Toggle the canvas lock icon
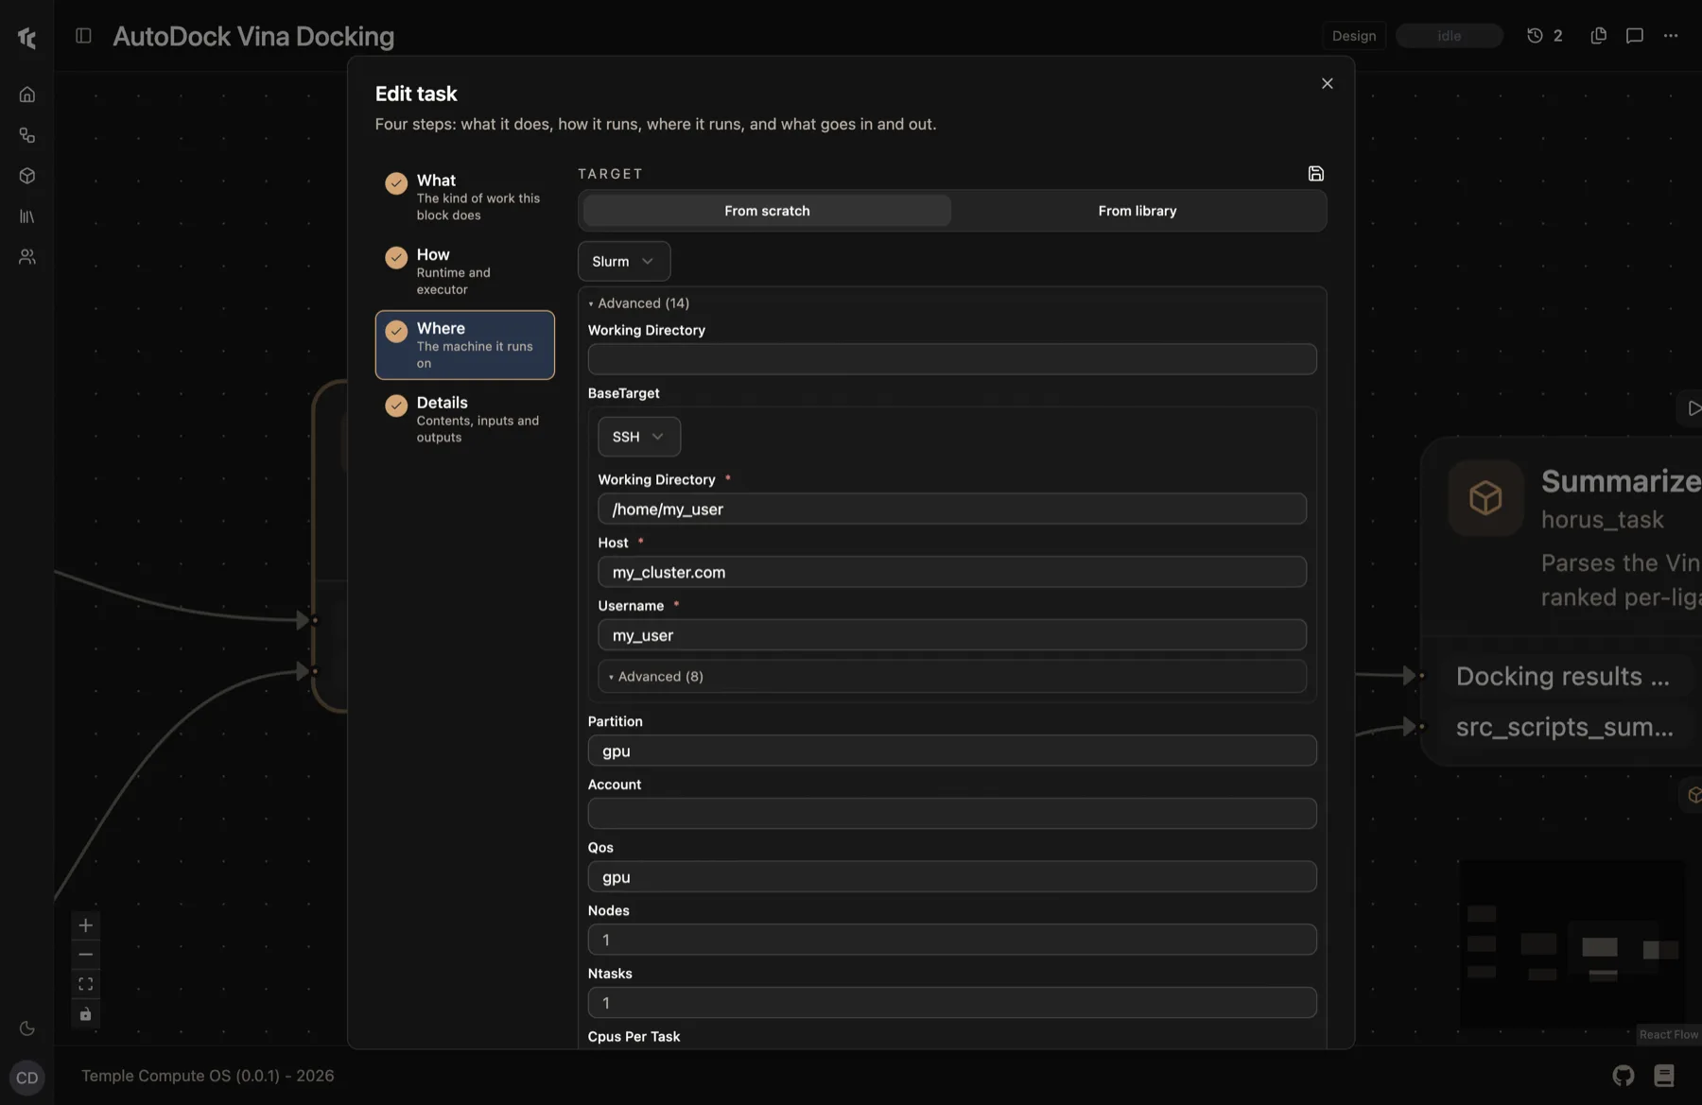 click(85, 1014)
